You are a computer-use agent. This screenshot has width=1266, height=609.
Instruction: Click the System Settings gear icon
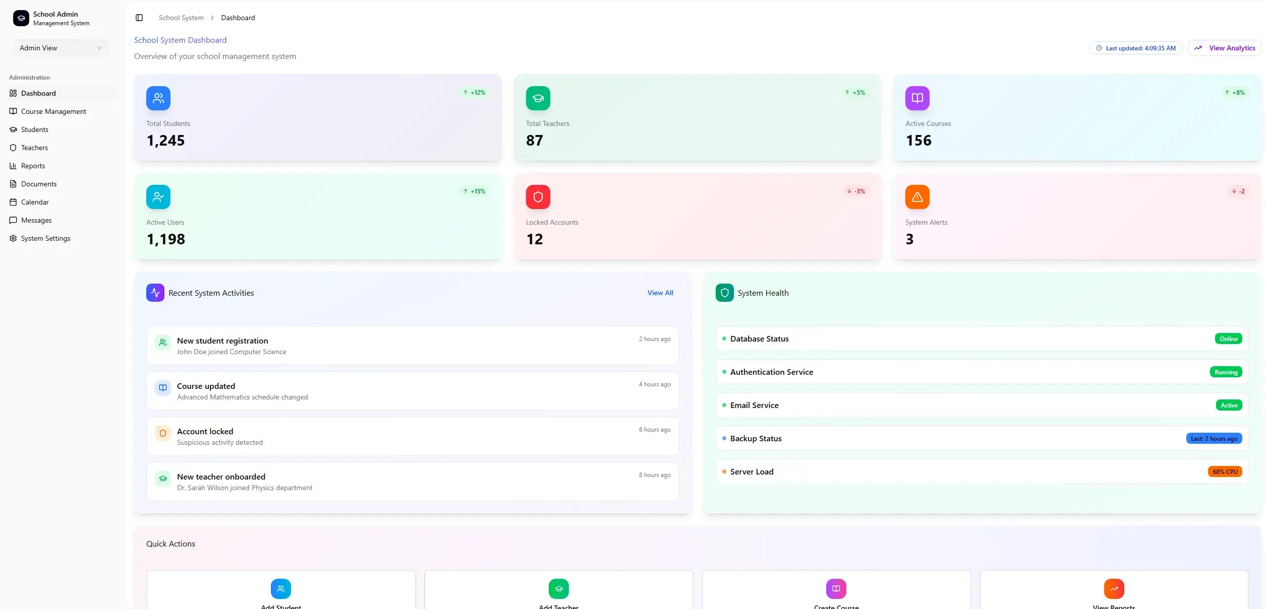pos(13,238)
